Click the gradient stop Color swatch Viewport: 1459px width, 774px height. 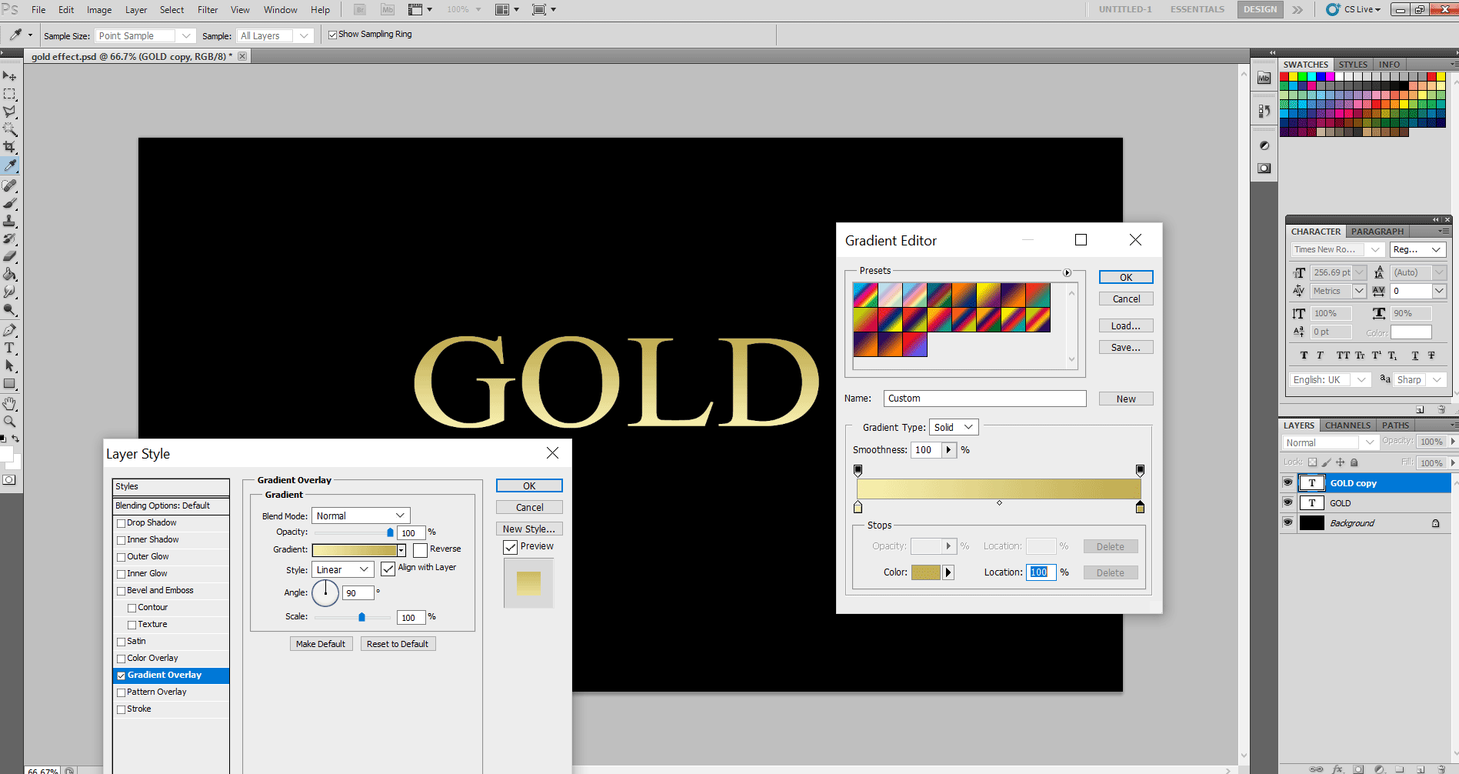926,572
